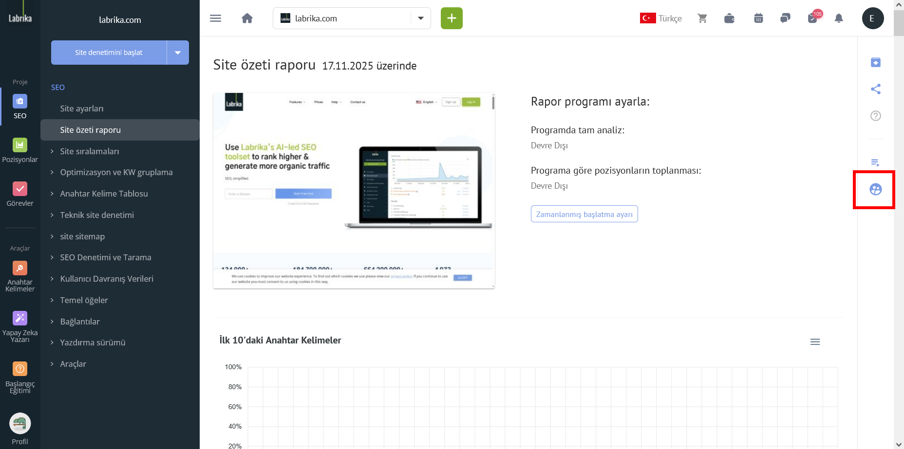The image size is (904, 449).
Task: Click Zamanlanmış başlatma ayarı button
Action: click(584, 214)
